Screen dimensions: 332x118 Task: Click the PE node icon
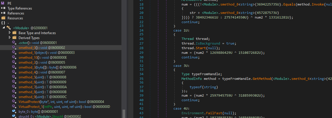pyautogui.click(x=3, y=3)
